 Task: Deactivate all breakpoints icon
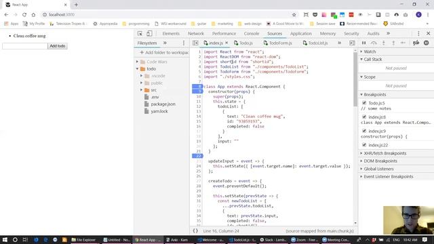click(x=416, y=43)
